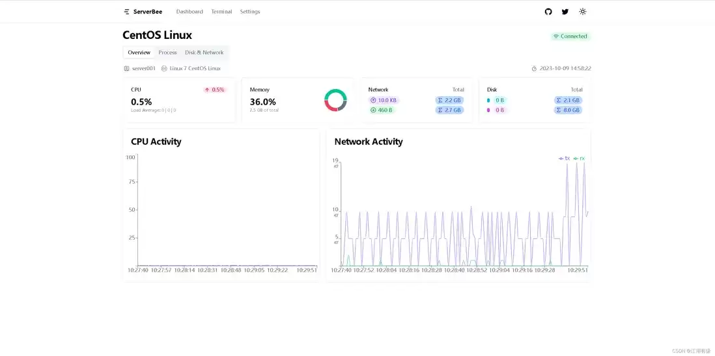The width and height of the screenshot is (715, 356).
Task: Toggle the rx series in chart legend
Action: point(579,159)
